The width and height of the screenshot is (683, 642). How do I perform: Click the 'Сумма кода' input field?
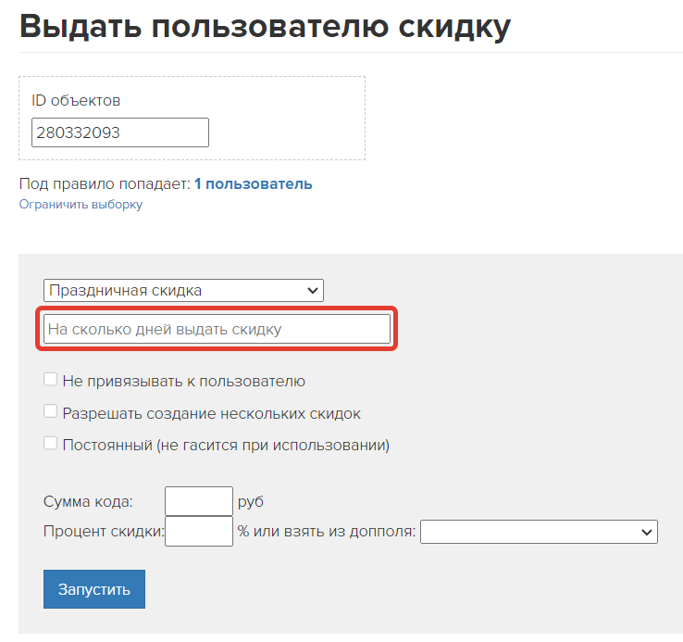(199, 501)
